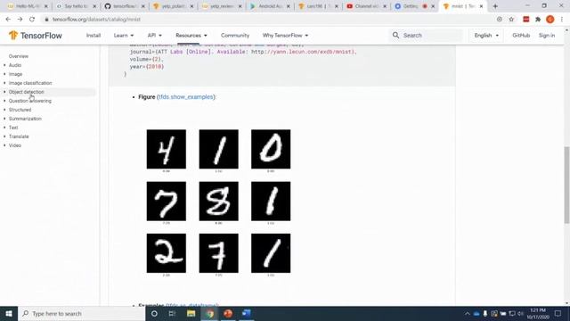
Task: Click the red extension icon in toolbar
Action: [x=526, y=20]
